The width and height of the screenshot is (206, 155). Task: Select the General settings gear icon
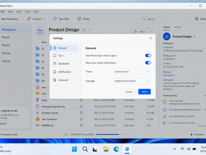pyautogui.click(x=55, y=48)
